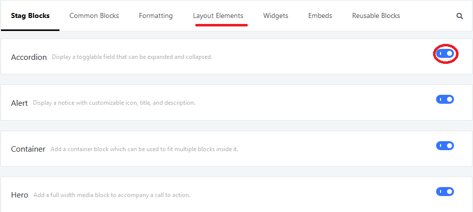Select the Stag Blocks tab
Viewport: 473px width, 212px height.
30,15
